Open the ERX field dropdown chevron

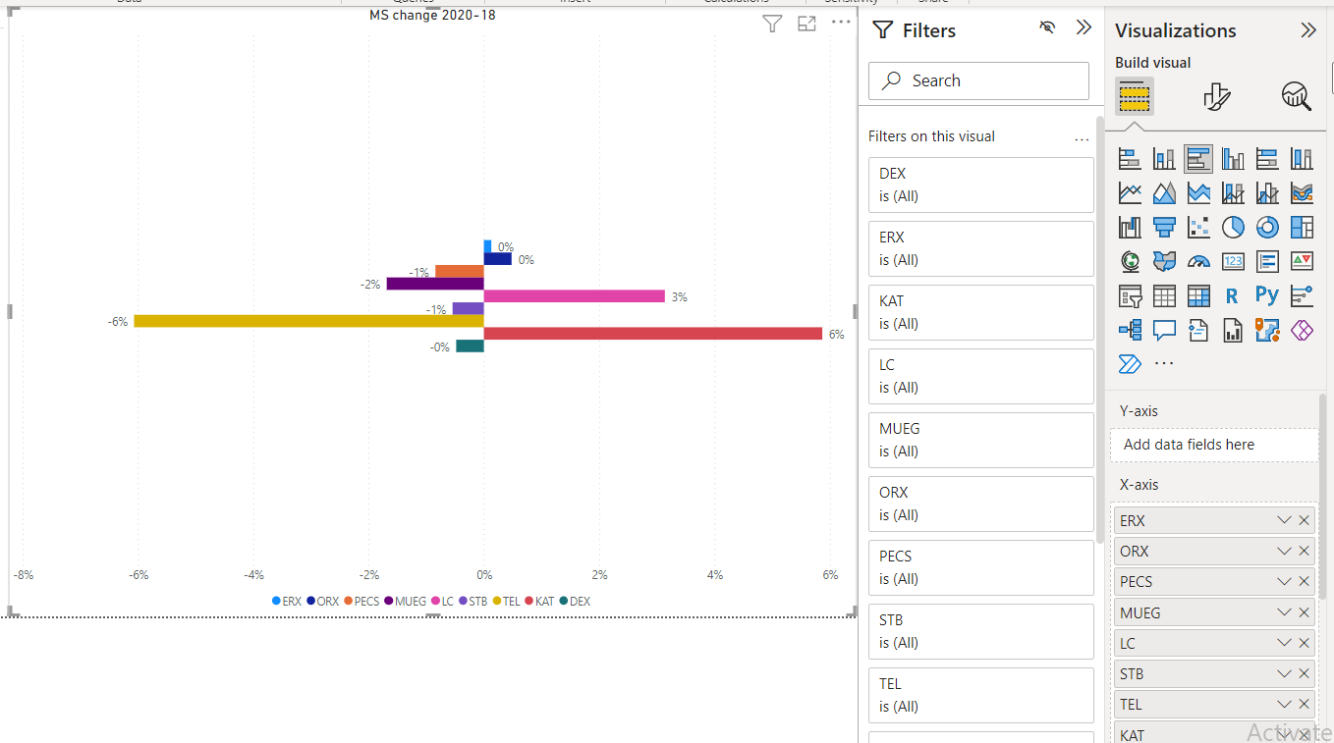[x=1284, y=520]
